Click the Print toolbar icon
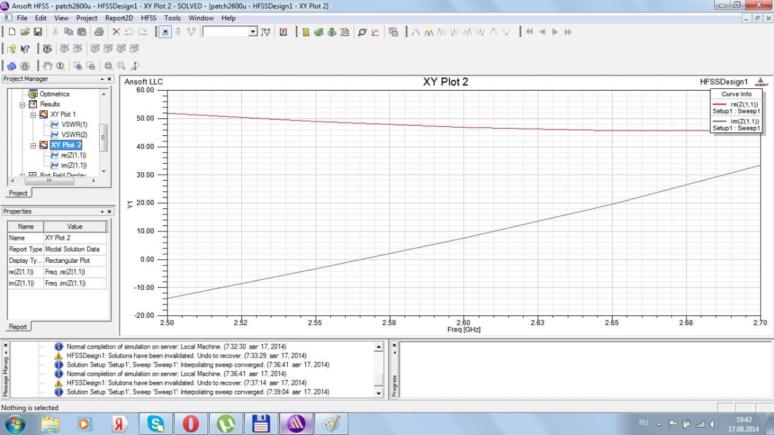Viewport: 774px width, 435px height. tap(99, 32)
